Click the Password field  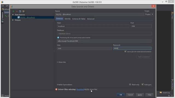coord(132,48)
